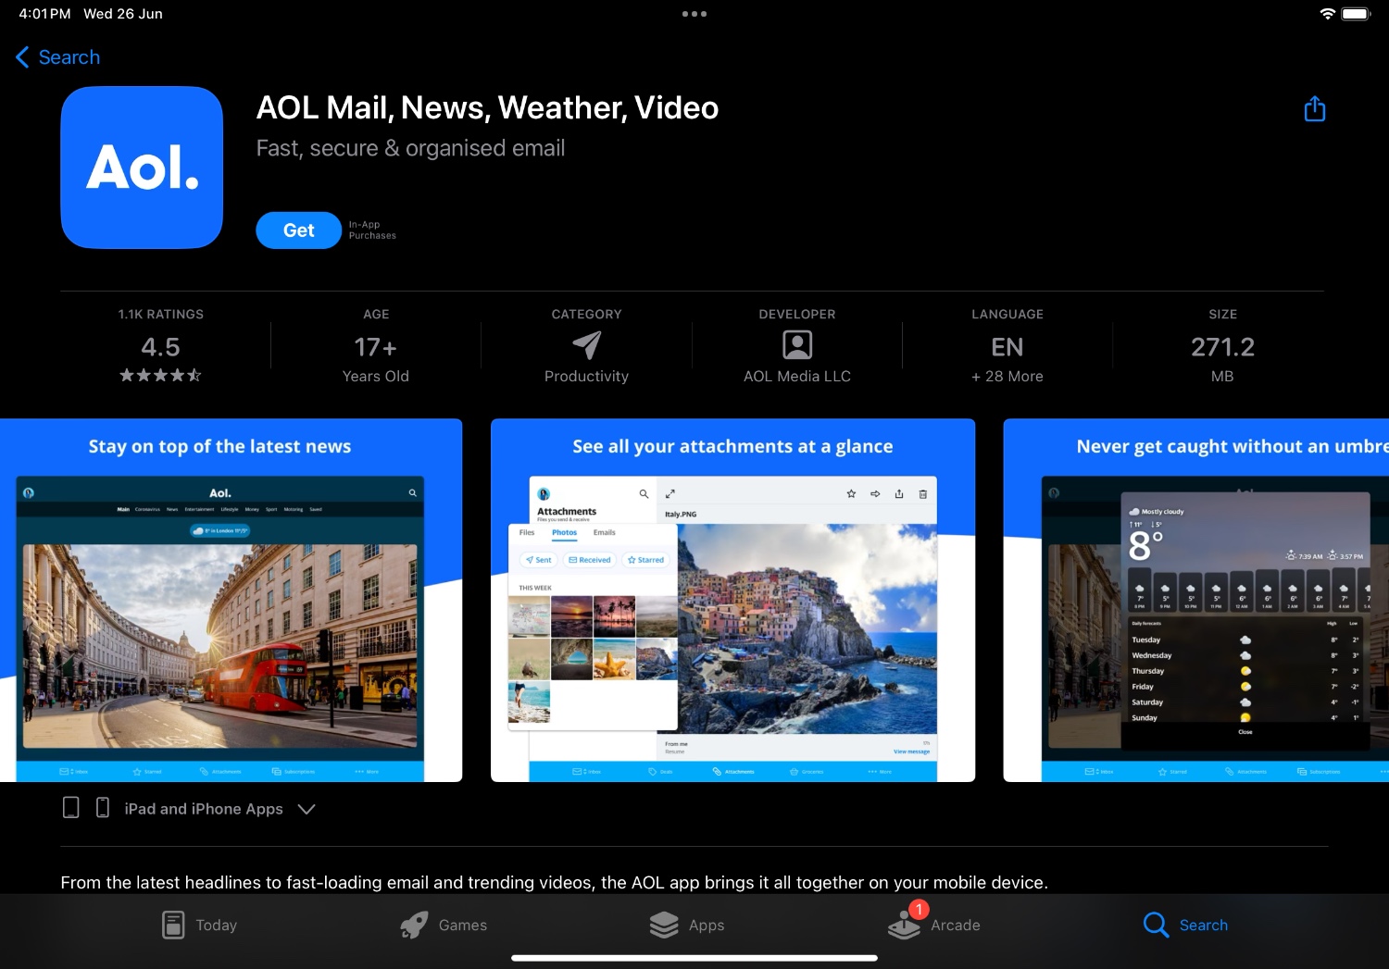
Task: Tap the subtitle Fast, secure & organised email
Action: (410, 148)
